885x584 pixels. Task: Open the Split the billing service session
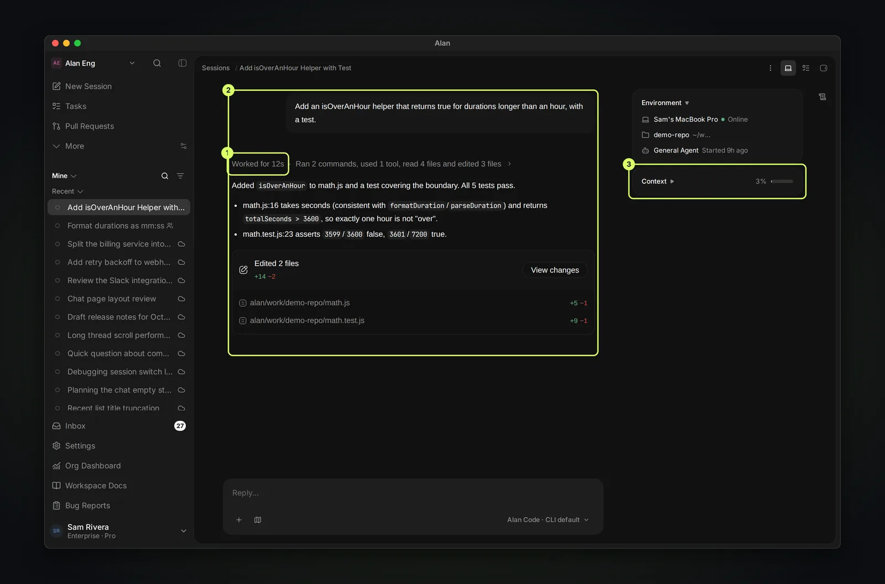coord(119,244)
